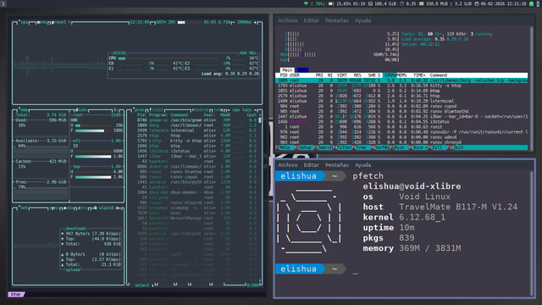Viewport: 542px width, 305px height.
Task: Click the memory icon beside 338,8 MiB
Action: 422,3
